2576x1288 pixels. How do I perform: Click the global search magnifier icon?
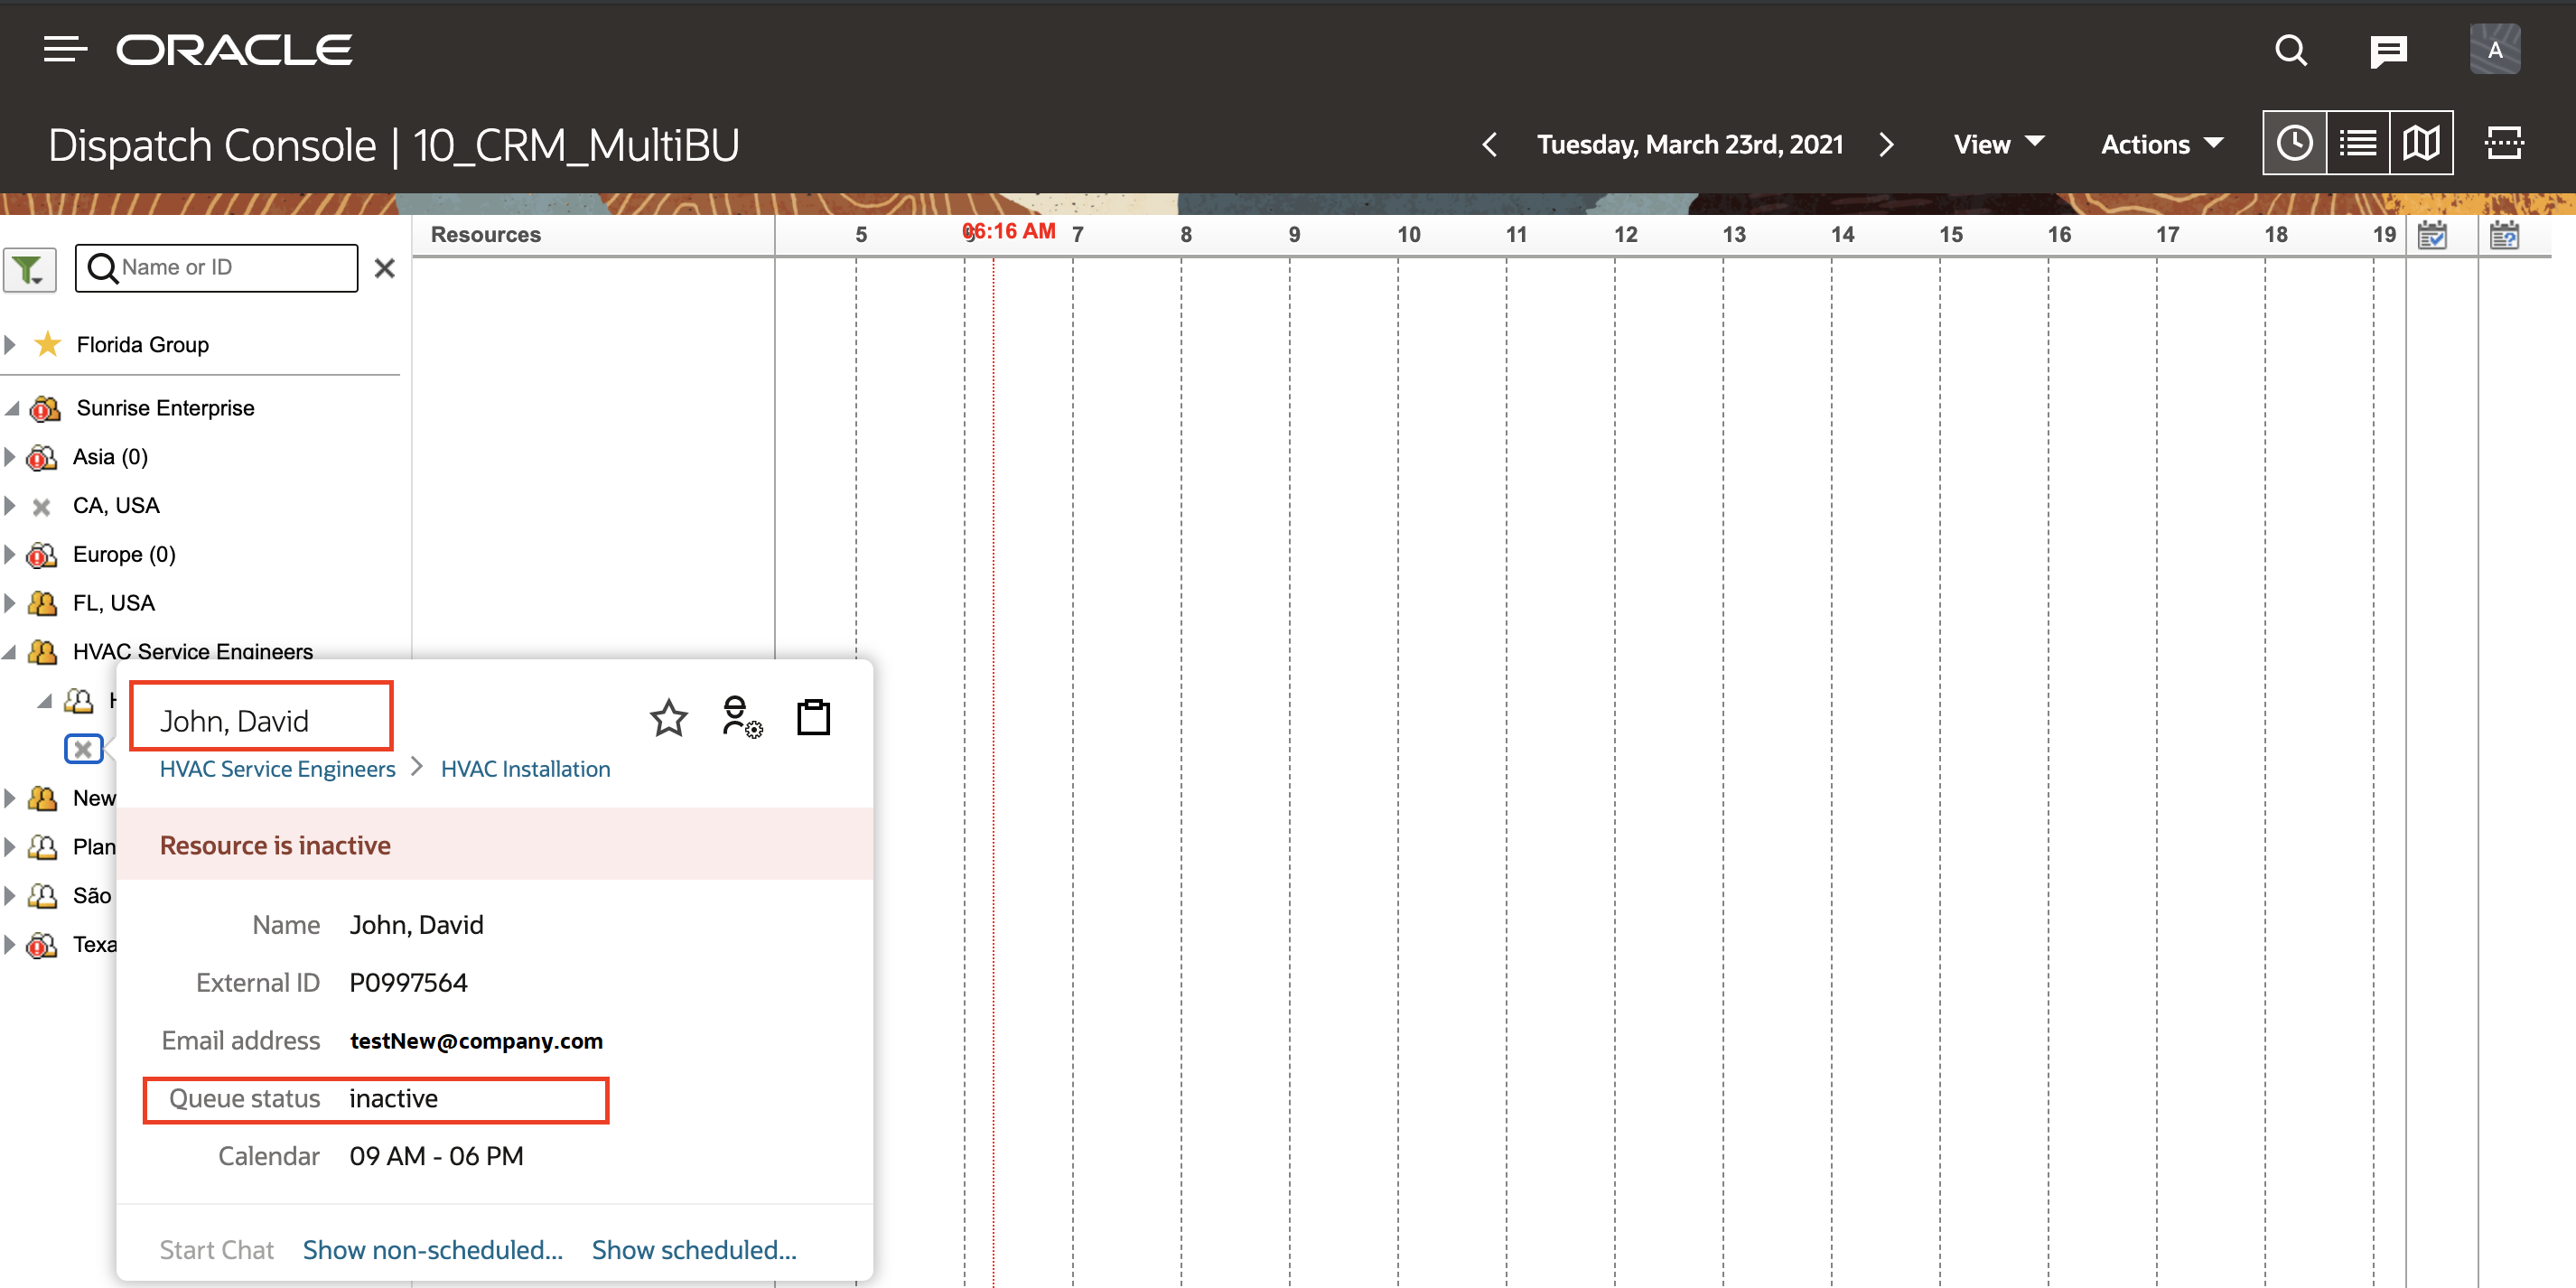point(2290,50)
